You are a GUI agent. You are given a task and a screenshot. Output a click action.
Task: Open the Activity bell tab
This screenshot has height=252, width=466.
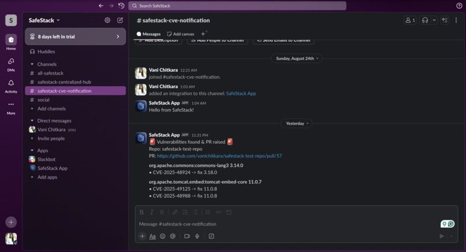pos(11,86)
